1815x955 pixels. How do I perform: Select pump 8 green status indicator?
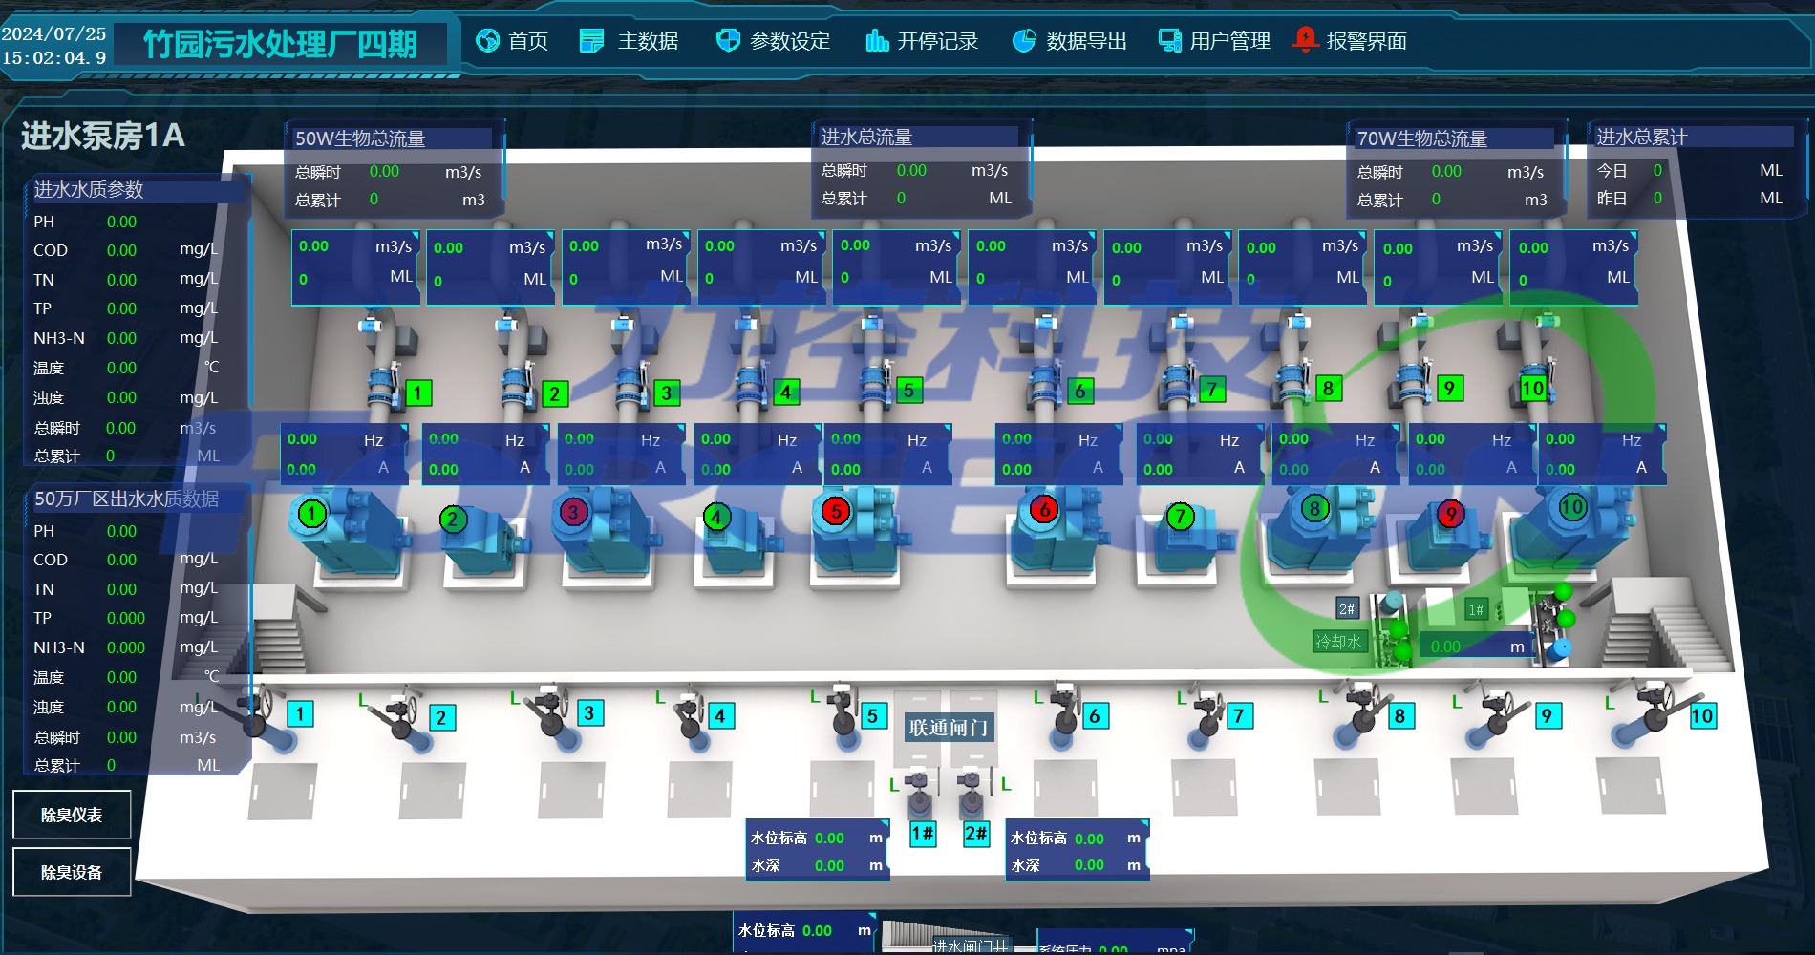(x=1314, y=509)
